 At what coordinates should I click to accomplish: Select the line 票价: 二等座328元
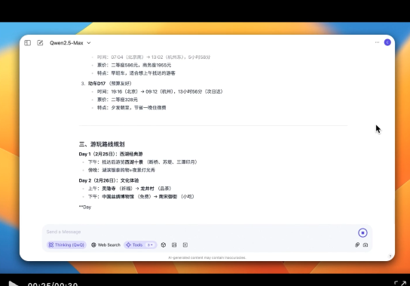(118, 100)
